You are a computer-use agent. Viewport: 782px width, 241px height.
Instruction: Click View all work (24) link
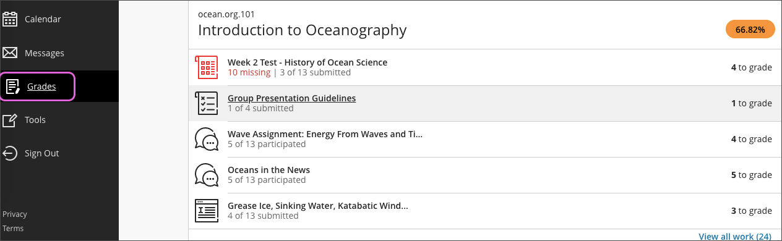click(735, 236)
